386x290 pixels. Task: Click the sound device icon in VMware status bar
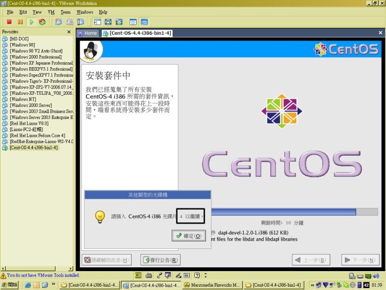click(x=376, y=275)
